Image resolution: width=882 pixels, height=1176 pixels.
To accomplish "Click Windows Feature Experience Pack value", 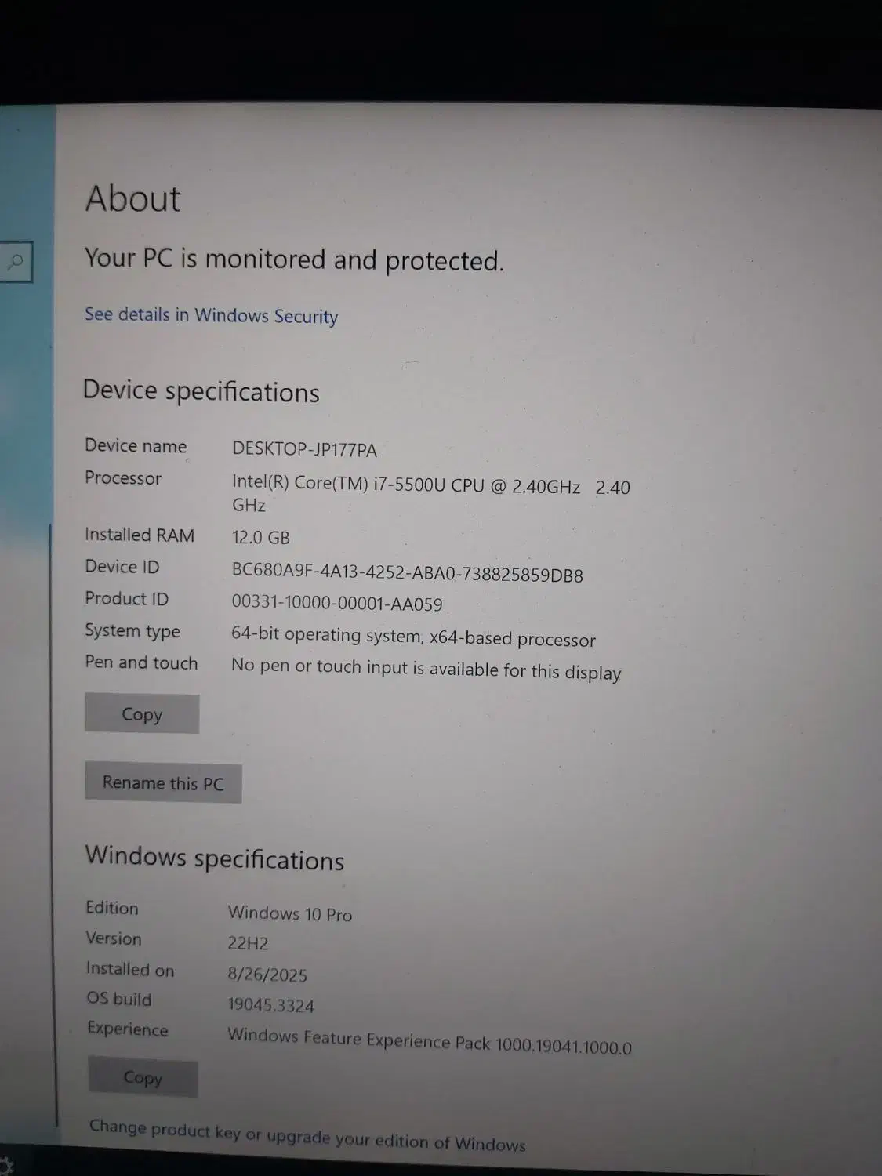I will click(x=430, y=1040).
